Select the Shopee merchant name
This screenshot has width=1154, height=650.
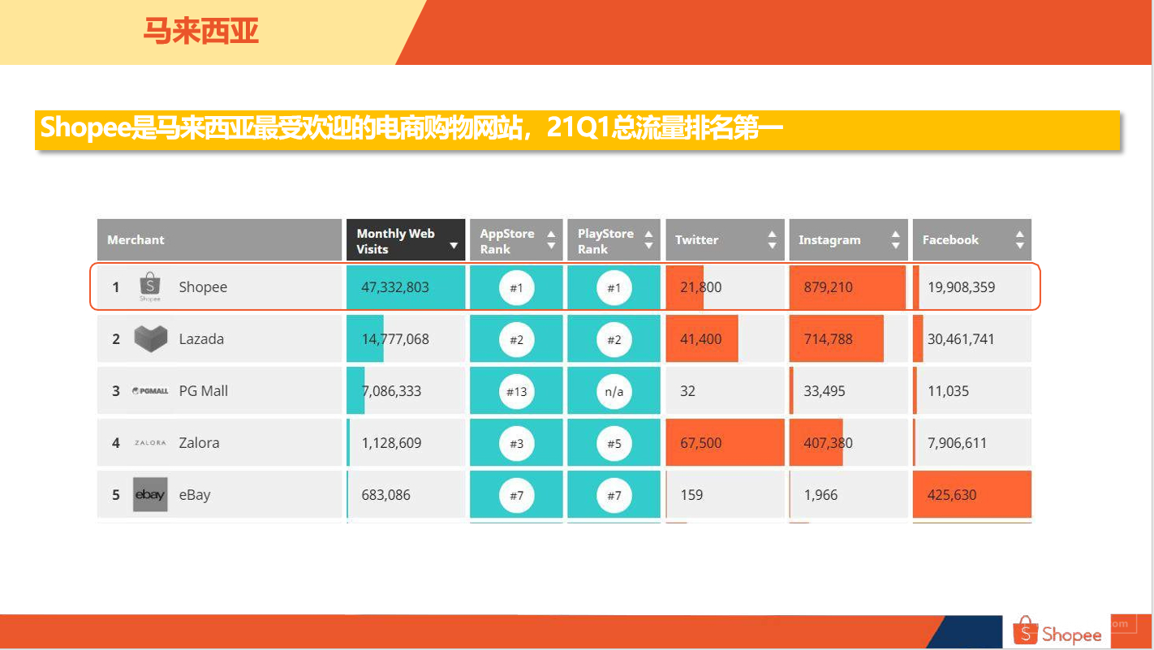203,287
